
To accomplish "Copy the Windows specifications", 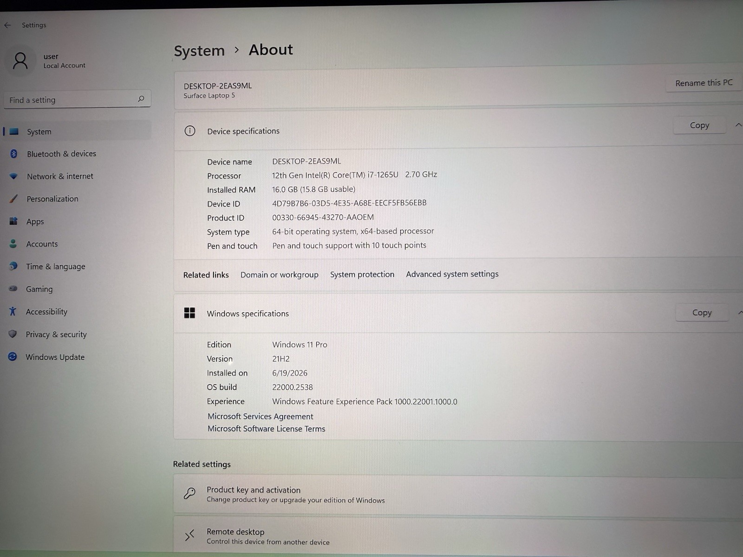I will (702, 312).
